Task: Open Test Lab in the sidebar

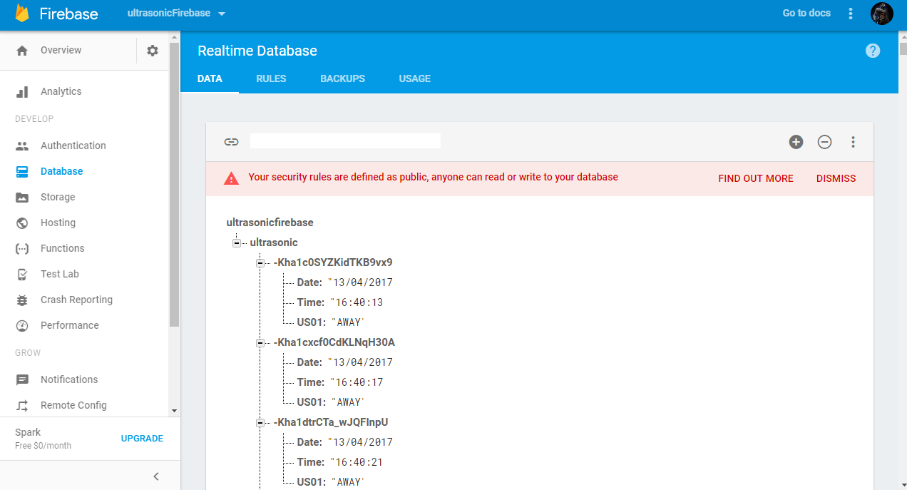Action: [59, 274]
